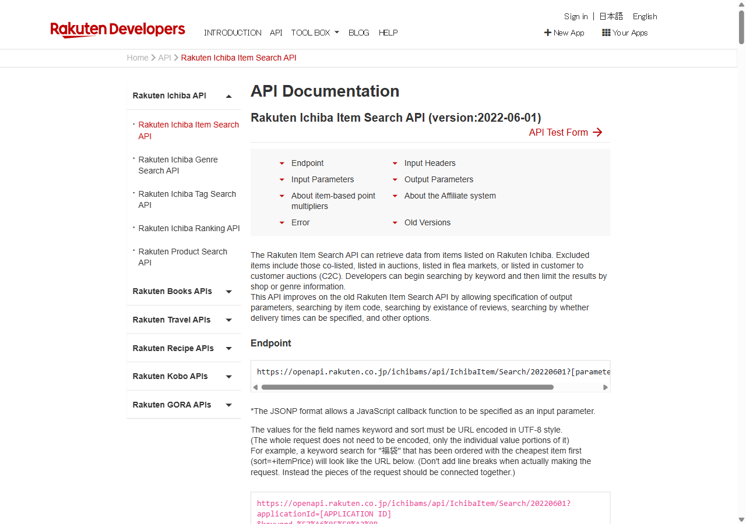
Task: Click the plus icon for New App
Action: (x=547, y=33)
